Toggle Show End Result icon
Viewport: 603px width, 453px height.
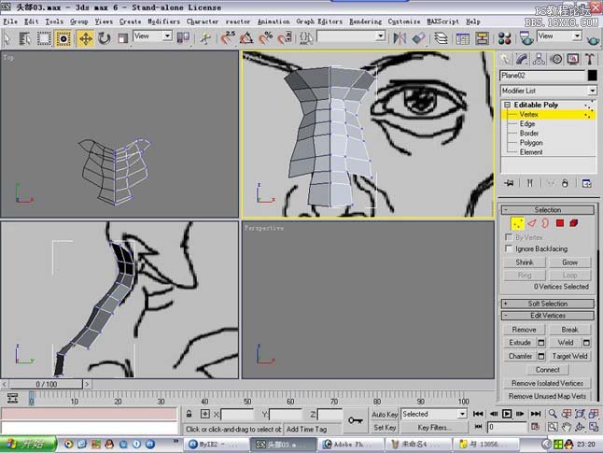529,183
